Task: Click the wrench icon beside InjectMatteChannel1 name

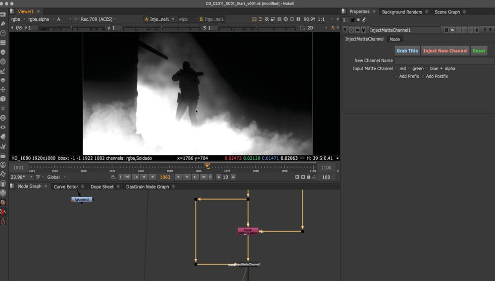Action: point(364,30)
